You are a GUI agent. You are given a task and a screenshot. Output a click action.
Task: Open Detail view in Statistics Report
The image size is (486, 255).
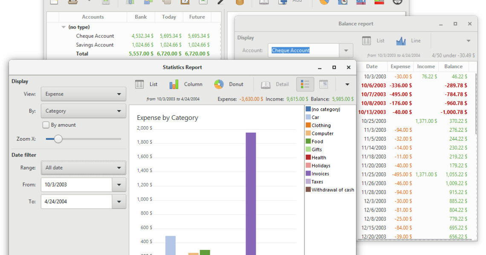tap(275, 84)
